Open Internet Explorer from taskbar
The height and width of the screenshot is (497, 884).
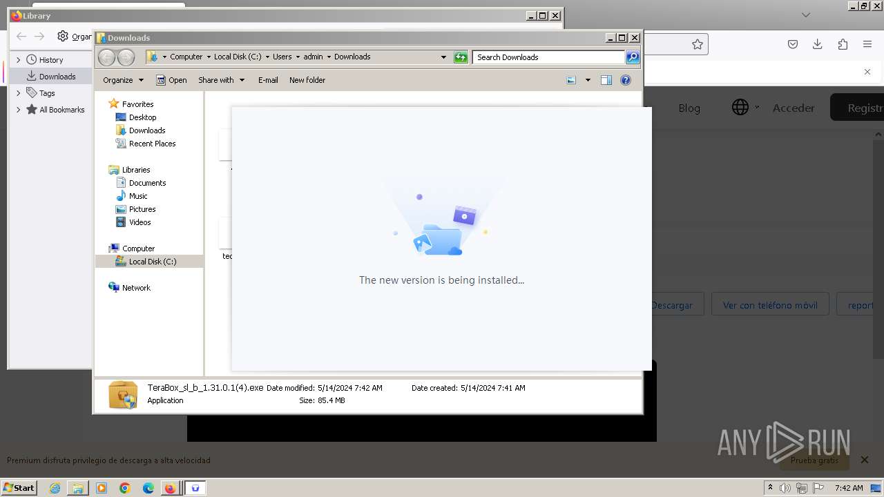[x=55, y=488]
